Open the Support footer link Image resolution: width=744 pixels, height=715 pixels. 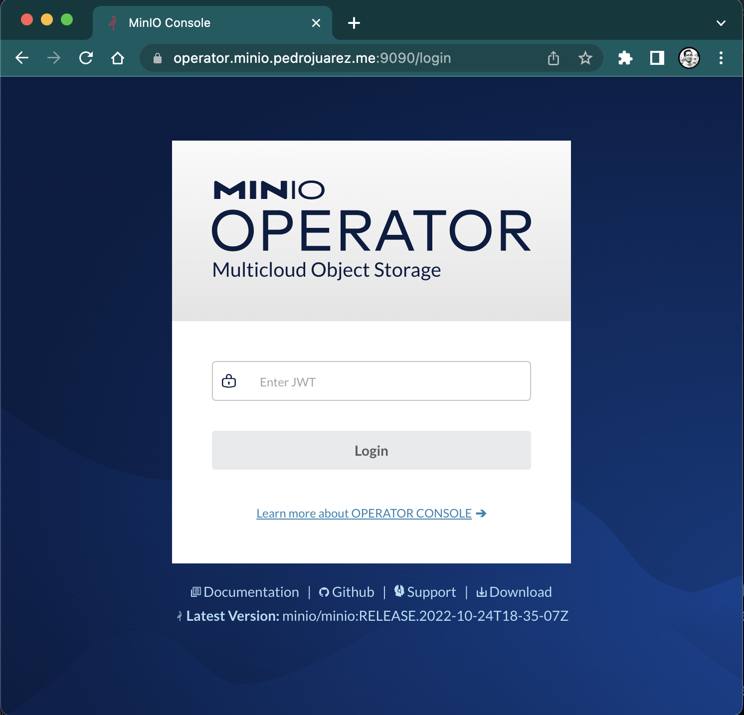pos(431,592)
